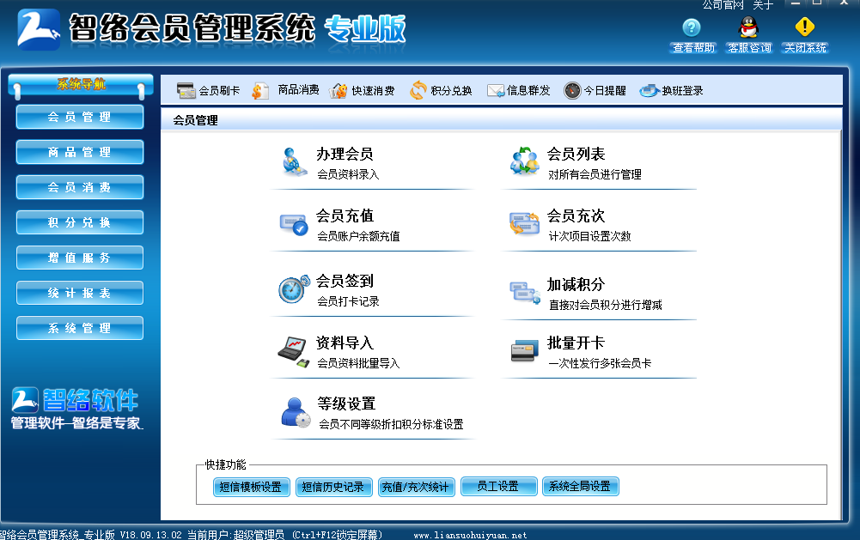The height and width of the screenshot is (540, 860).
Task: Open the 公司官网 link at top
Action: point(723,5)
